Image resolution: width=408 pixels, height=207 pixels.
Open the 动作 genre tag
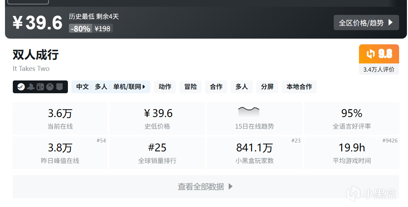(165, 86)
